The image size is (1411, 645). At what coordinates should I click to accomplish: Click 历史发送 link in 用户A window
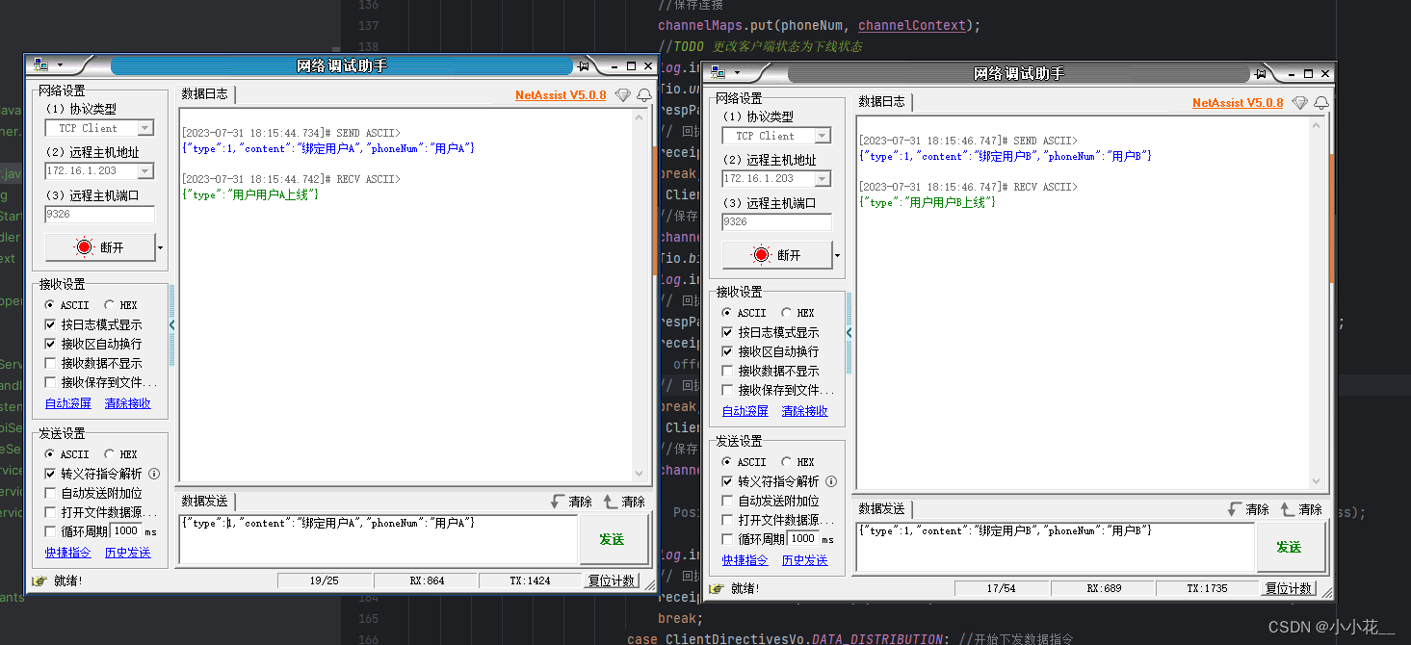128,553
